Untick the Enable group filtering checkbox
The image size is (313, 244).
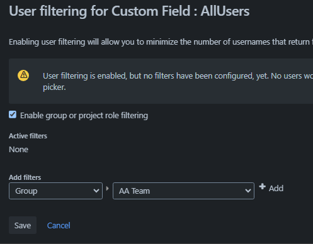(x=13, y=114)
